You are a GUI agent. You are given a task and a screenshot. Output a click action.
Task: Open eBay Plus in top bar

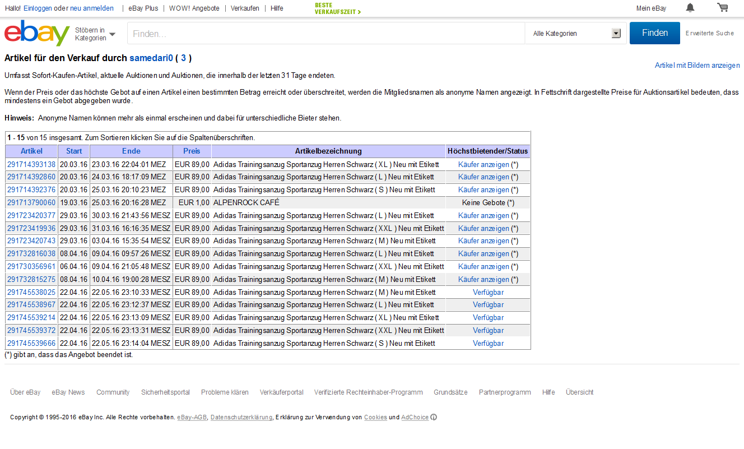coord(143,8)
